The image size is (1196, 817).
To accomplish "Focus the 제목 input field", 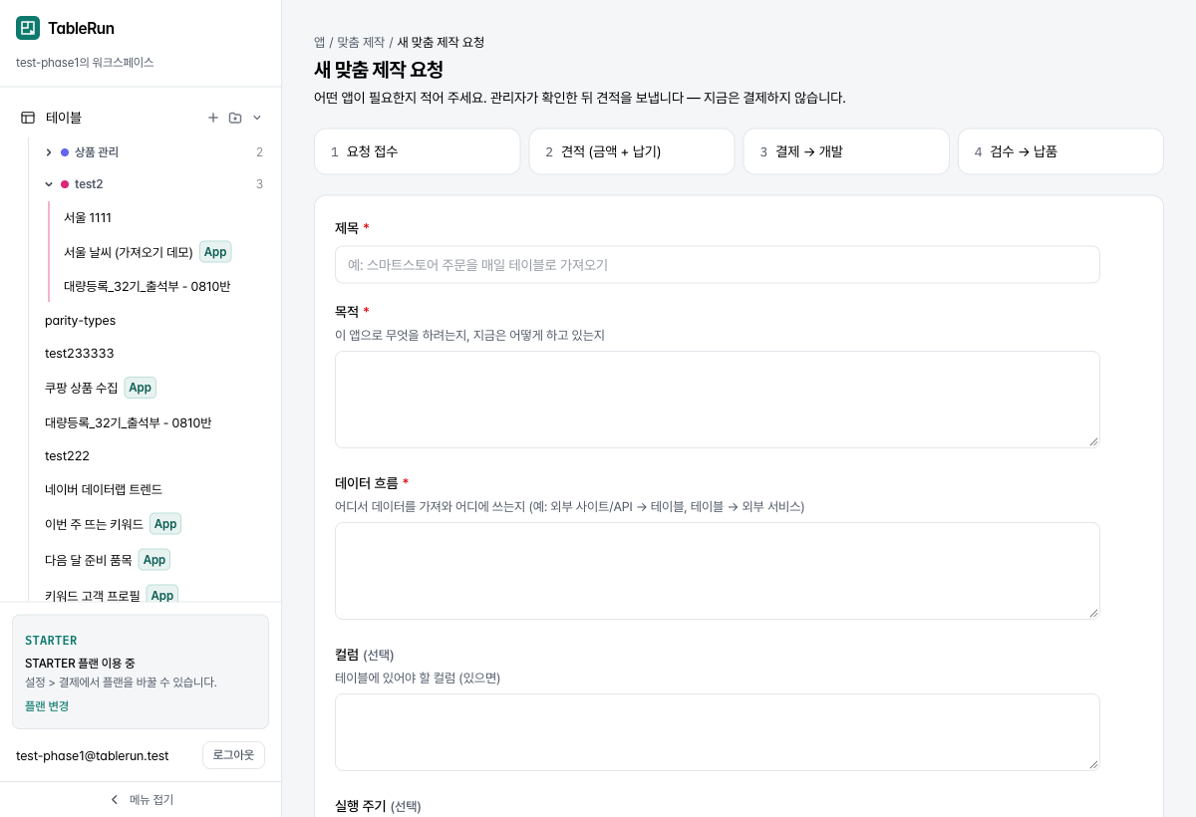I will (718, 264).
